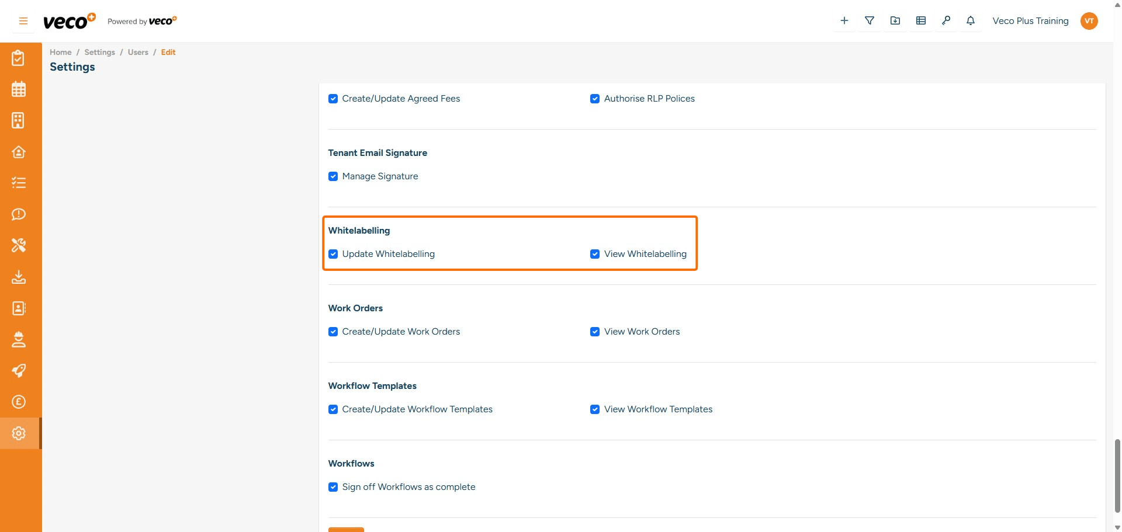Go to Users breadcrumb link
1122x532 pixels.
tap(138, 52)
